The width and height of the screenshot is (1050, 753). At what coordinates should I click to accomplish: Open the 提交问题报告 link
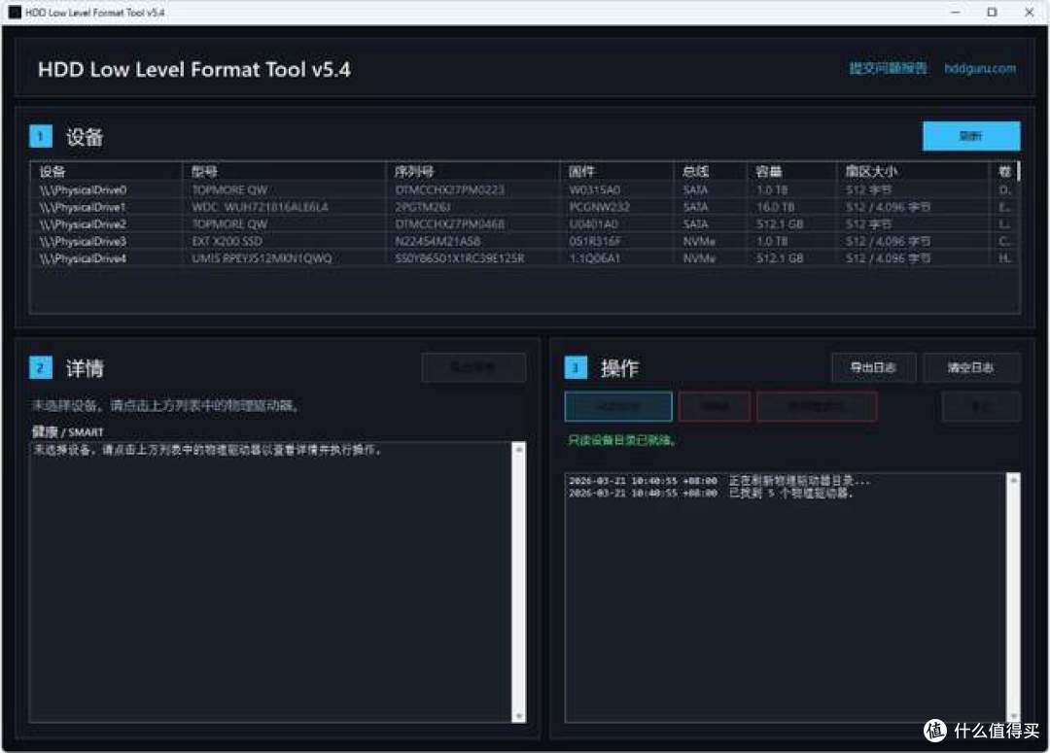click(888, 68)
